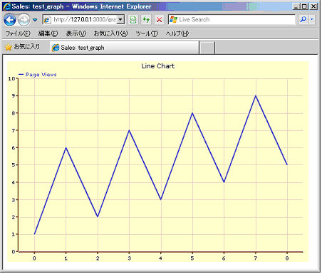This screenshot has width=322, height=274.
Task: Click the Forward navigation arrow
Action: tap(24, 20)
